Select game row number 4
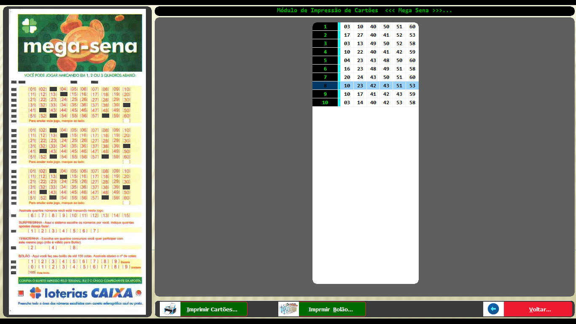 tap(366, 52)
